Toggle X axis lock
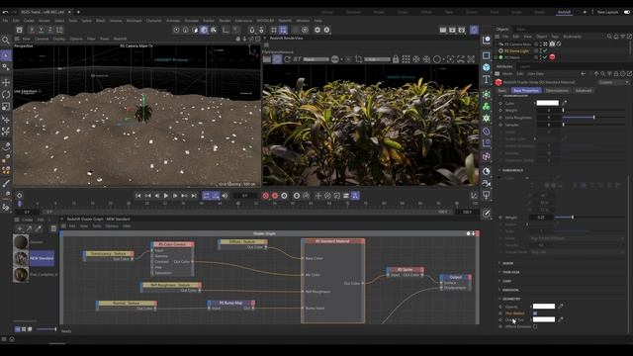This screenshot has height=356, width=633. [x=33, y=30]
